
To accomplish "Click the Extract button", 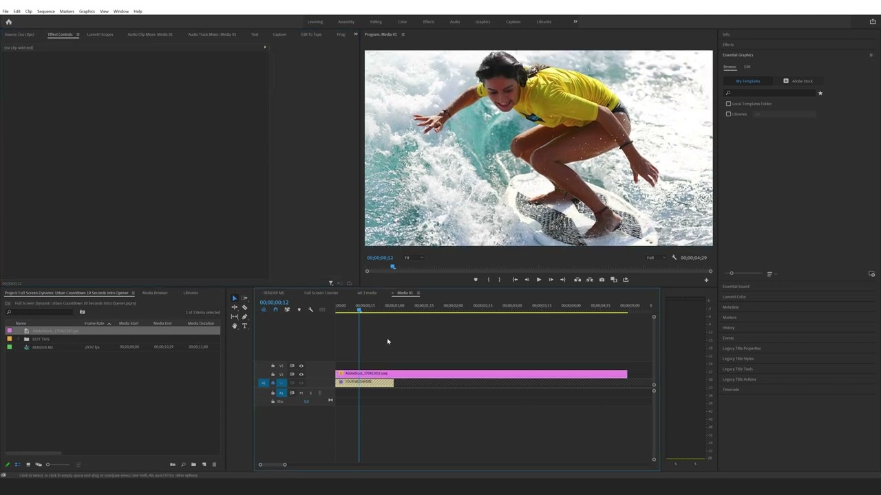I will pos(590,280).
